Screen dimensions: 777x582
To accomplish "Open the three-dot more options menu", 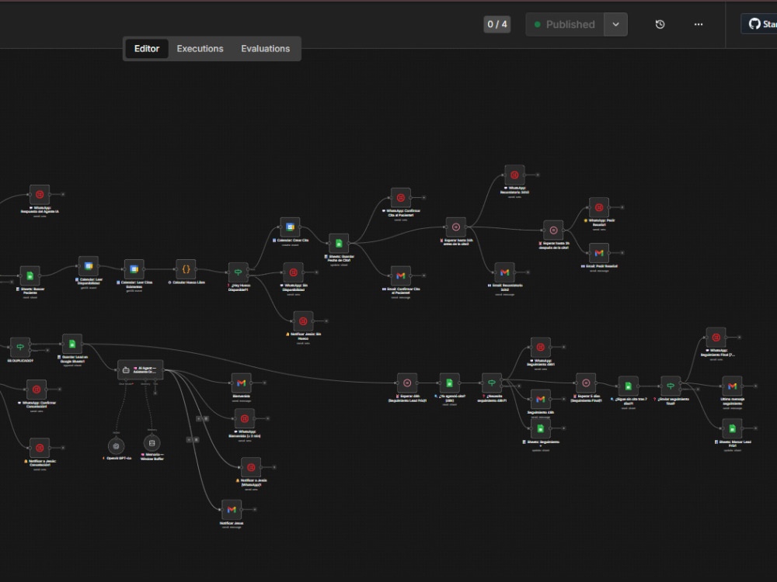I will coord(699,24).
